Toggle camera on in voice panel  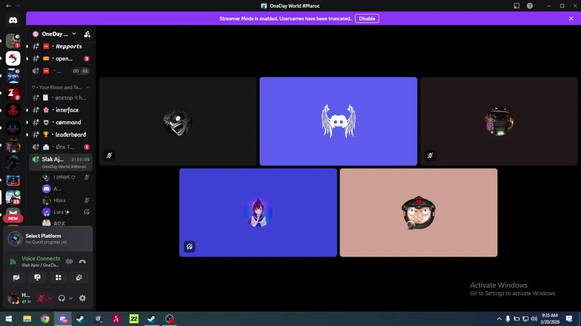16,278
